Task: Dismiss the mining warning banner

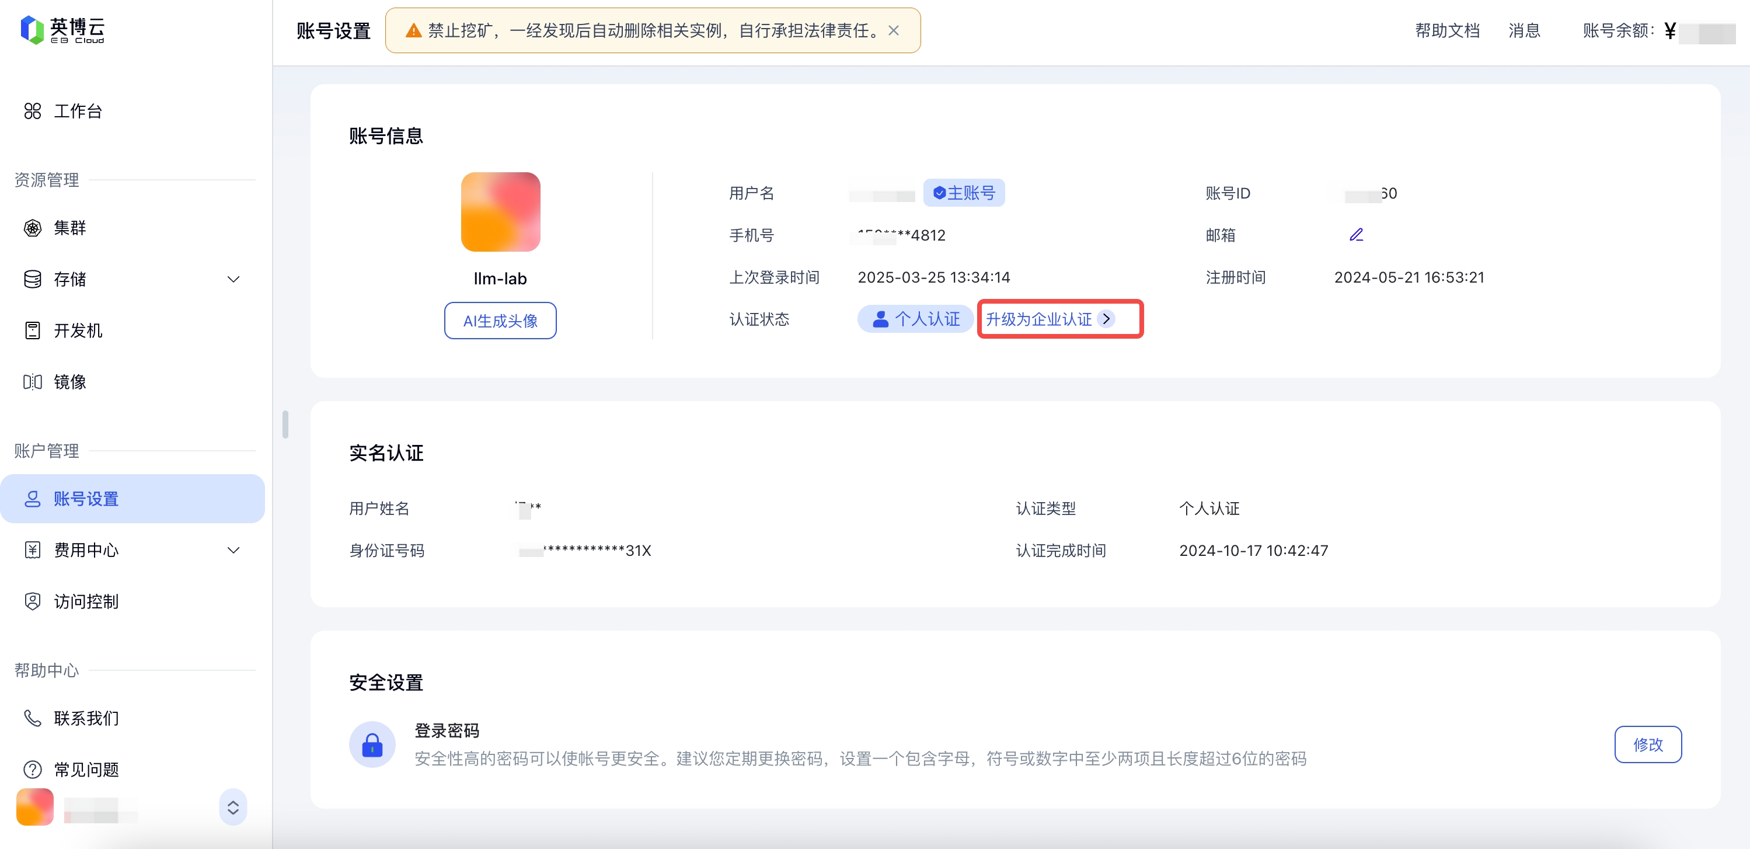Action: 893,30
